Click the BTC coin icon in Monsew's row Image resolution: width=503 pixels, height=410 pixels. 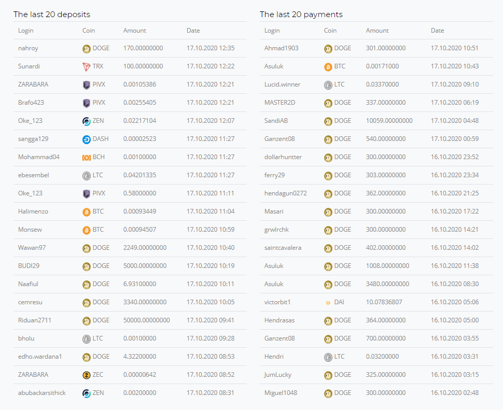pos(86,230)
